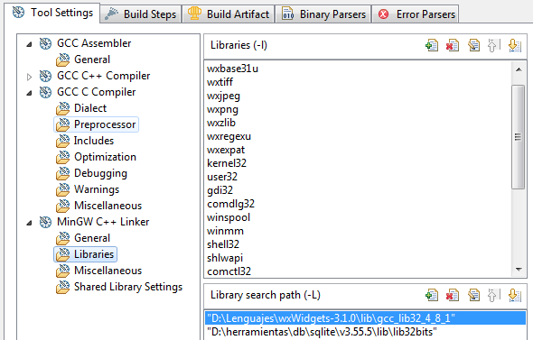
Task: Click the Error Parsers red X icon
Action: click(x=383, y=14)
